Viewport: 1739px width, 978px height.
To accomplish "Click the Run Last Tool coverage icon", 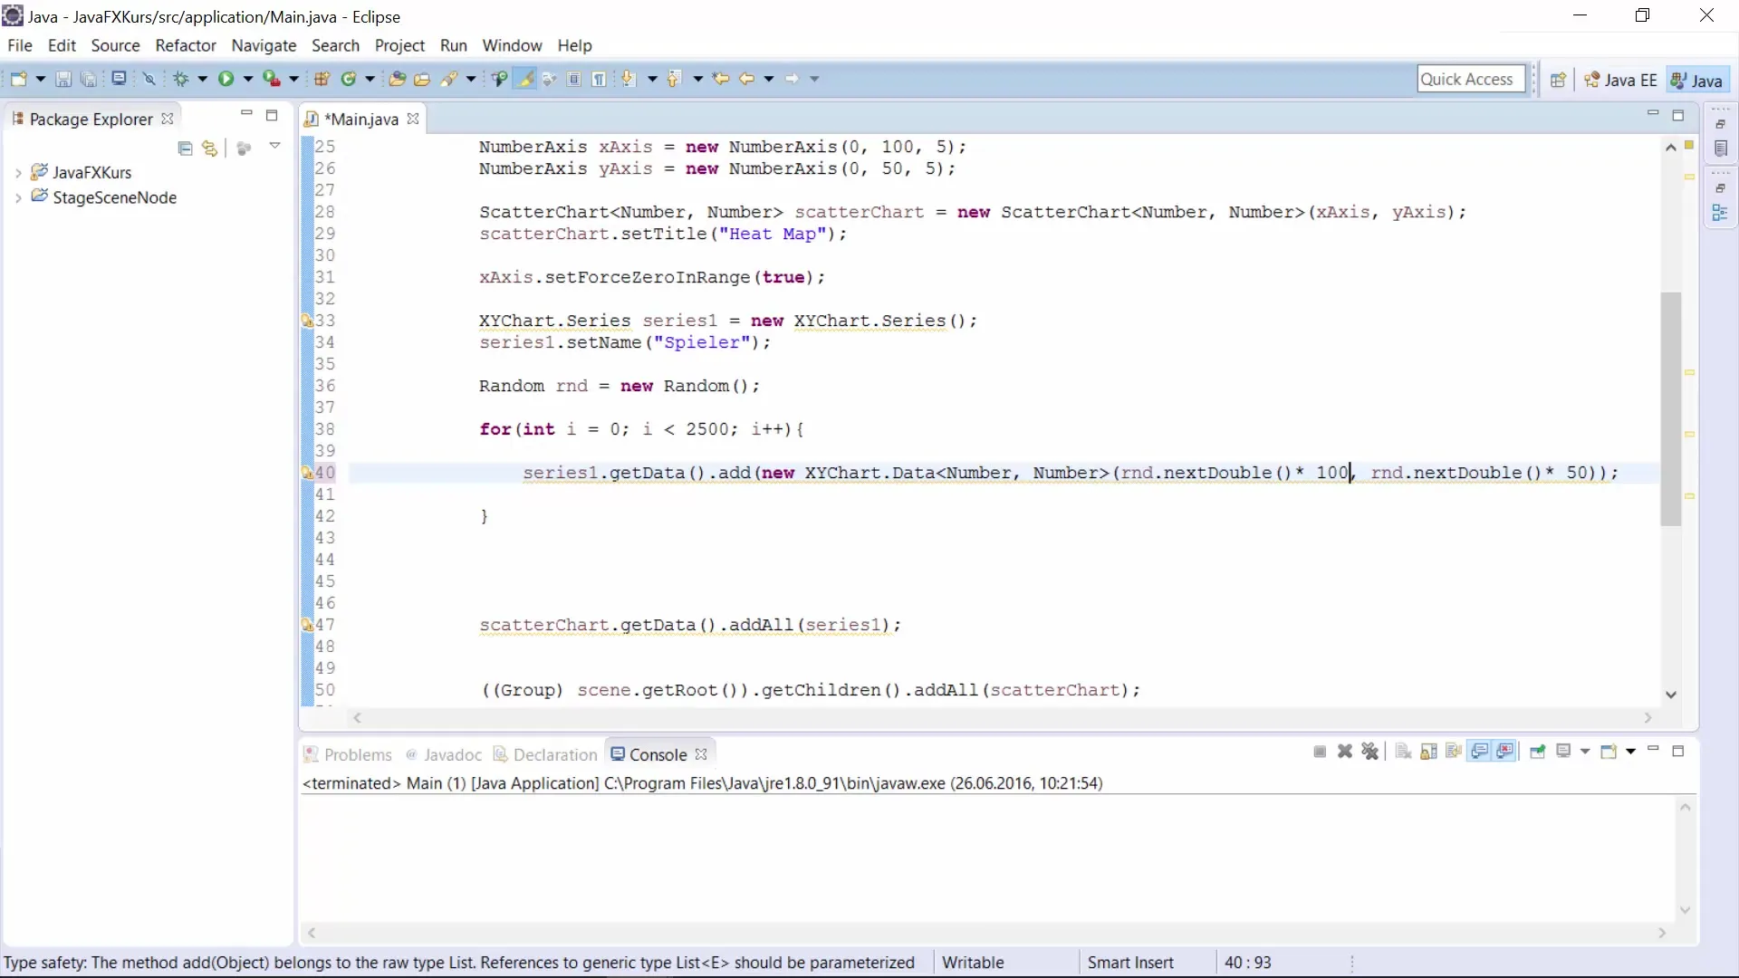I will [271, 79].
